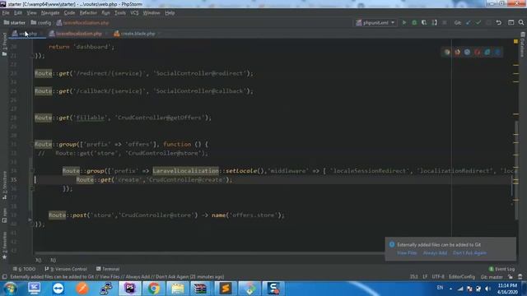Open preview in Chrome browser icon

point(447,52)
